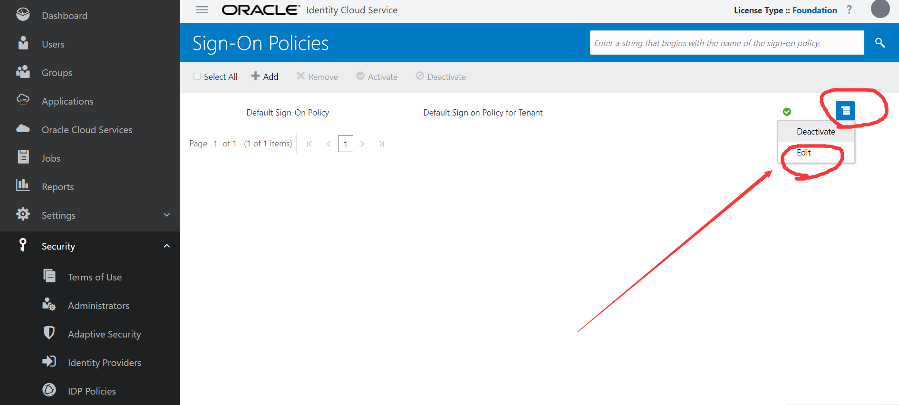Choose Deactivate from the policy menu
The height and width of the screenshot is (405, 899).
[x=816, y=132]
